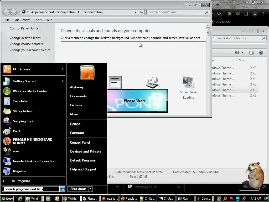Open Windows Media Center from the Start menu

pyautogui.click(x=34, y=91)
